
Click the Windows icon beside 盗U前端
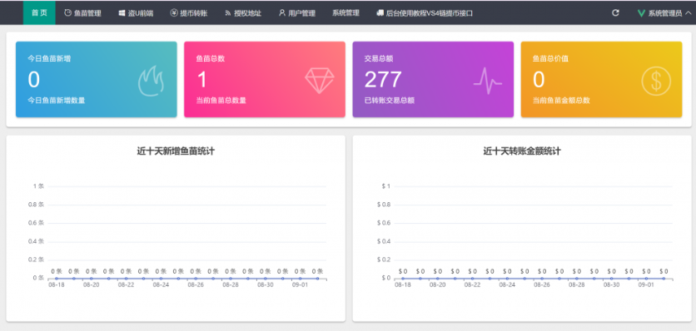click(x=122, y=13)
